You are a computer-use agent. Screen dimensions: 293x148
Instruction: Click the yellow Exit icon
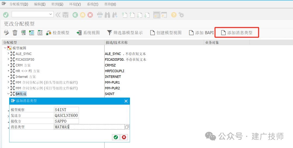coord(82,15)
